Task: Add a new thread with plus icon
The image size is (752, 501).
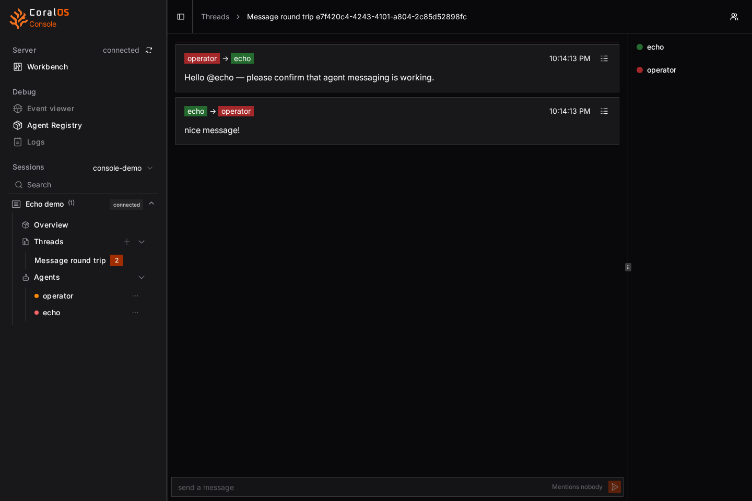Action: click(x=127, y=242)
